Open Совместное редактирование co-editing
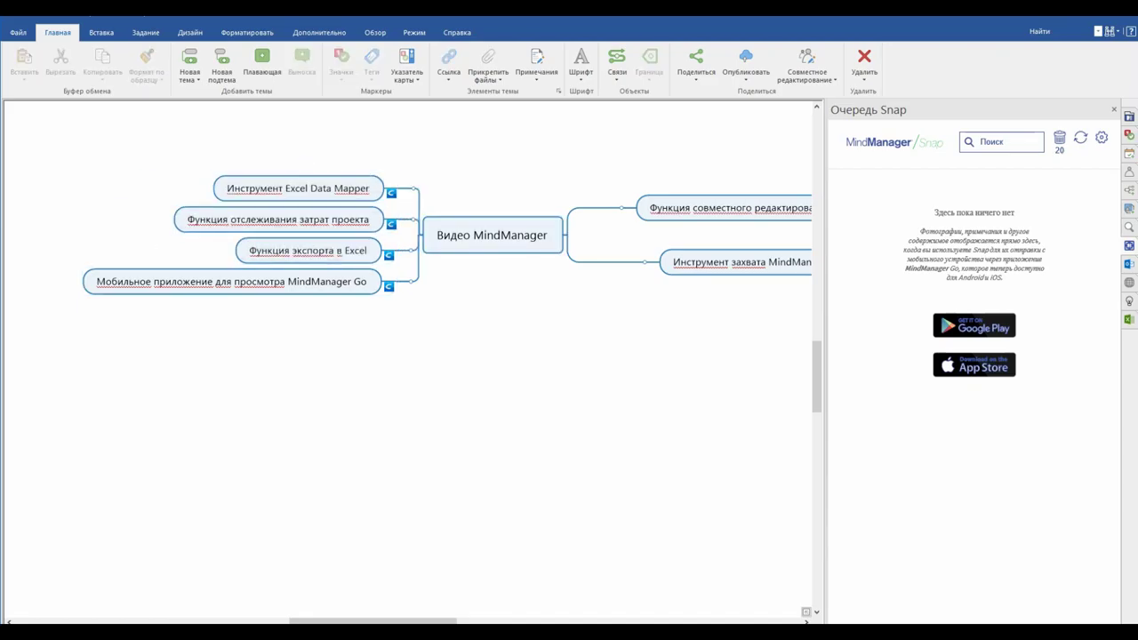Image resolution: width=1138 pixels, height=640 pixels. tap(807, 66)
